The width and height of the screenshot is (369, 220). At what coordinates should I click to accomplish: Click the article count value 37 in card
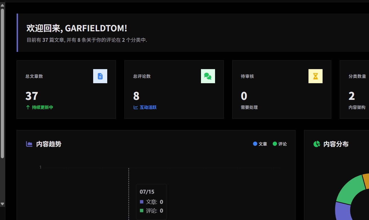pos(32,96)
